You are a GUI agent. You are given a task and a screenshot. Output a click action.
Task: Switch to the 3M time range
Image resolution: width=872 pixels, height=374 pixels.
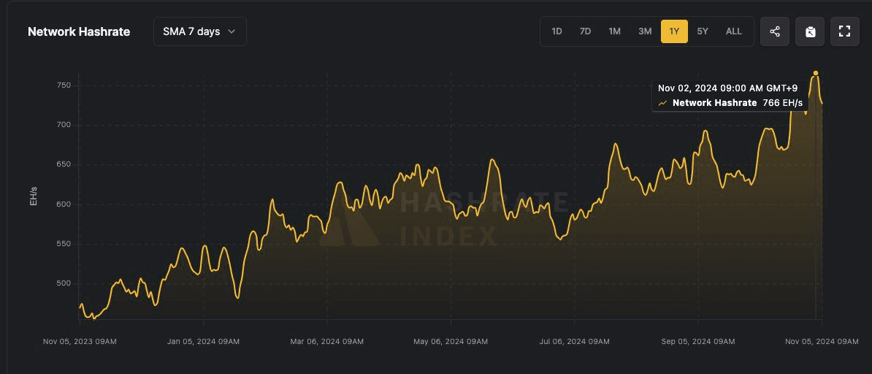(645, 31)
